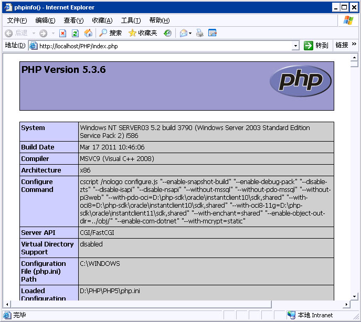Expand the Mail button dropdown arrow
The width and height of the screenshot is (361, 322).
[x=190, y=33]
